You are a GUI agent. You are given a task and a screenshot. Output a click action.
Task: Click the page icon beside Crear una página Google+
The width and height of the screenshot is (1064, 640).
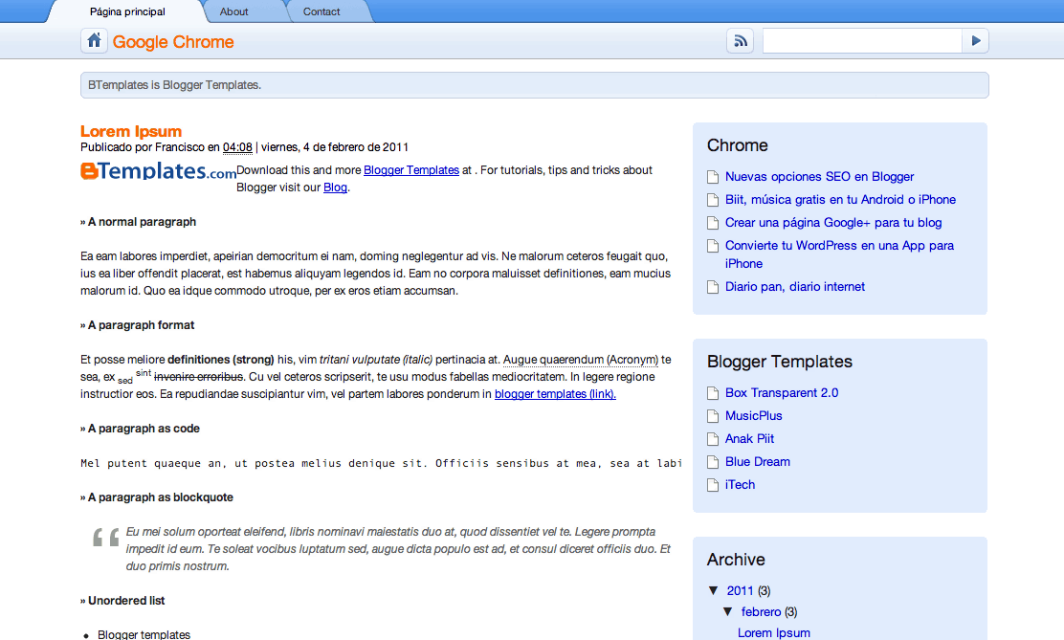pos(713,223)
